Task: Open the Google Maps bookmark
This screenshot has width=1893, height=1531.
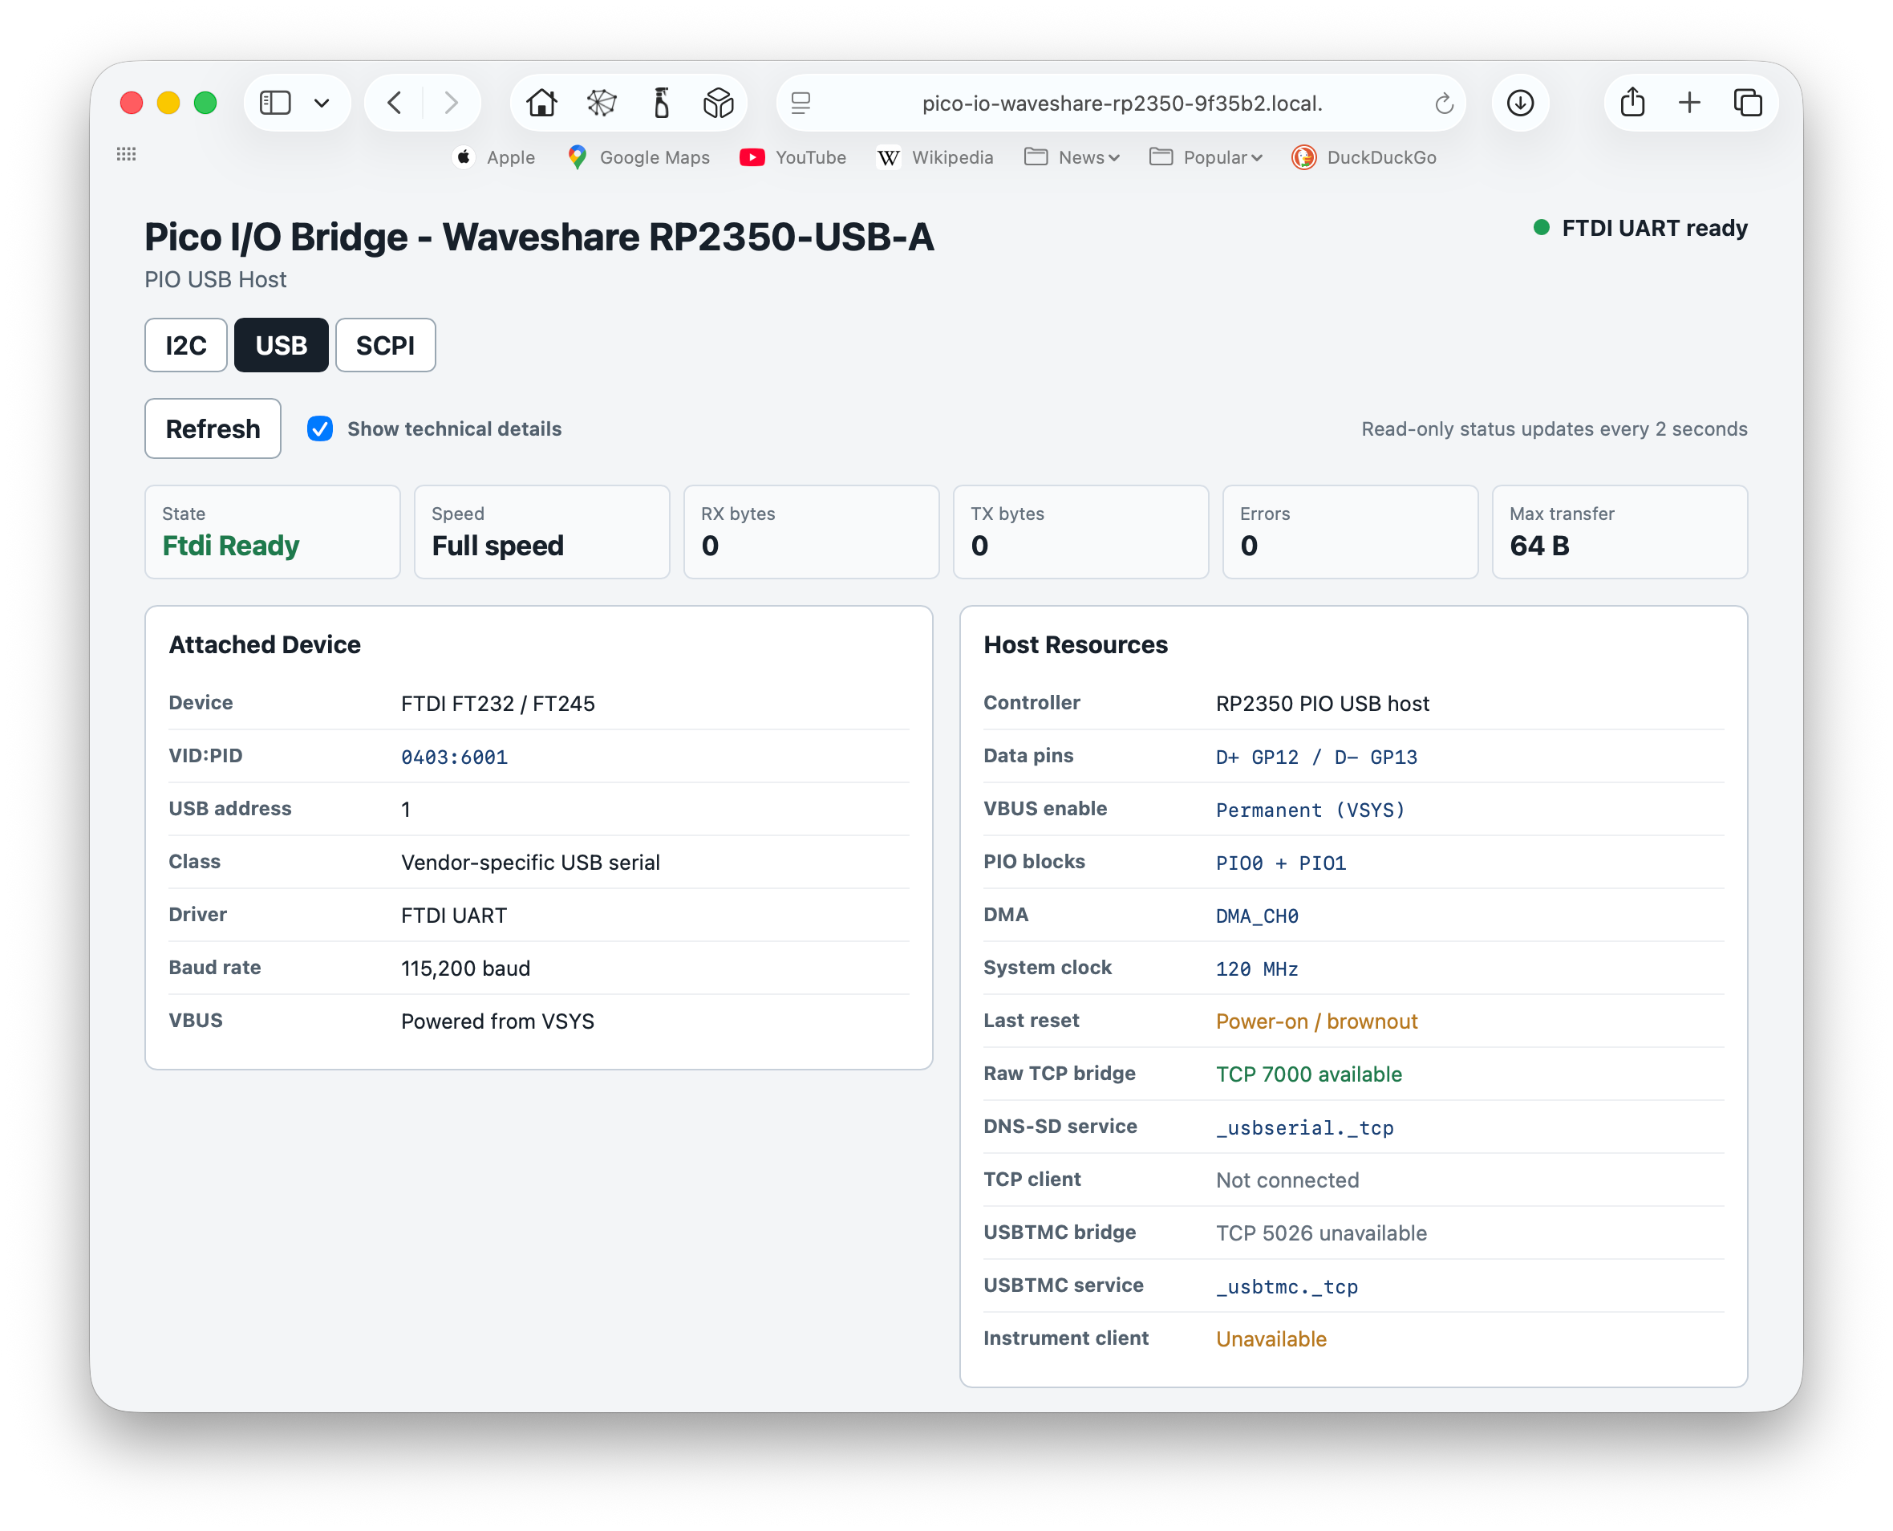Action: click(638, 158)
